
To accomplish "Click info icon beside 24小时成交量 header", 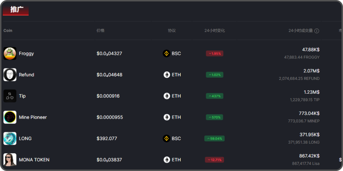I will coord(317,31).
